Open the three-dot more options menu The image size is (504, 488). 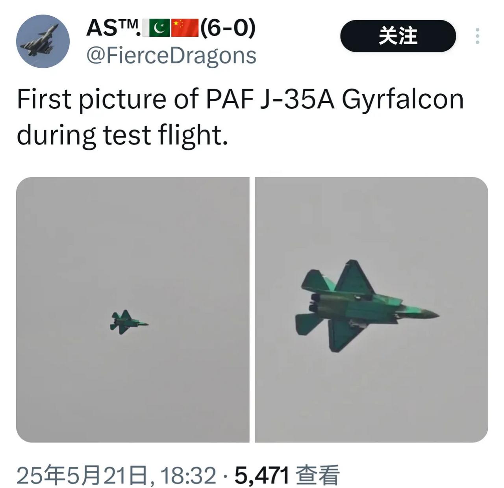click(477, 36)
